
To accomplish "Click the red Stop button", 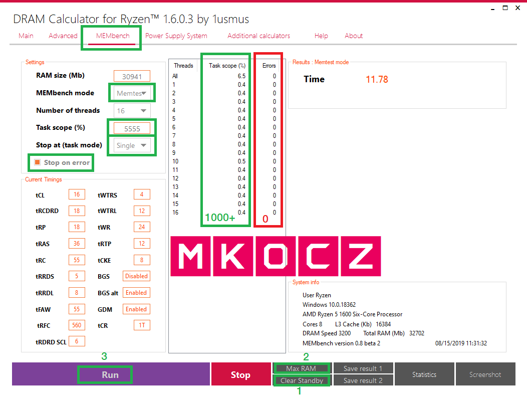I will [240, 374].
